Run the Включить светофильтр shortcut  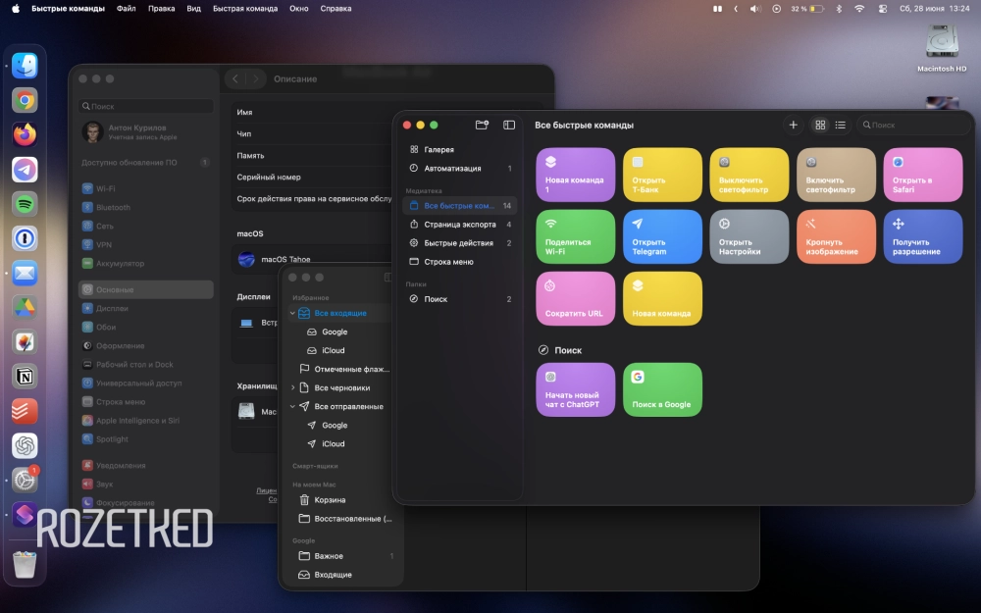click(837, 175)
